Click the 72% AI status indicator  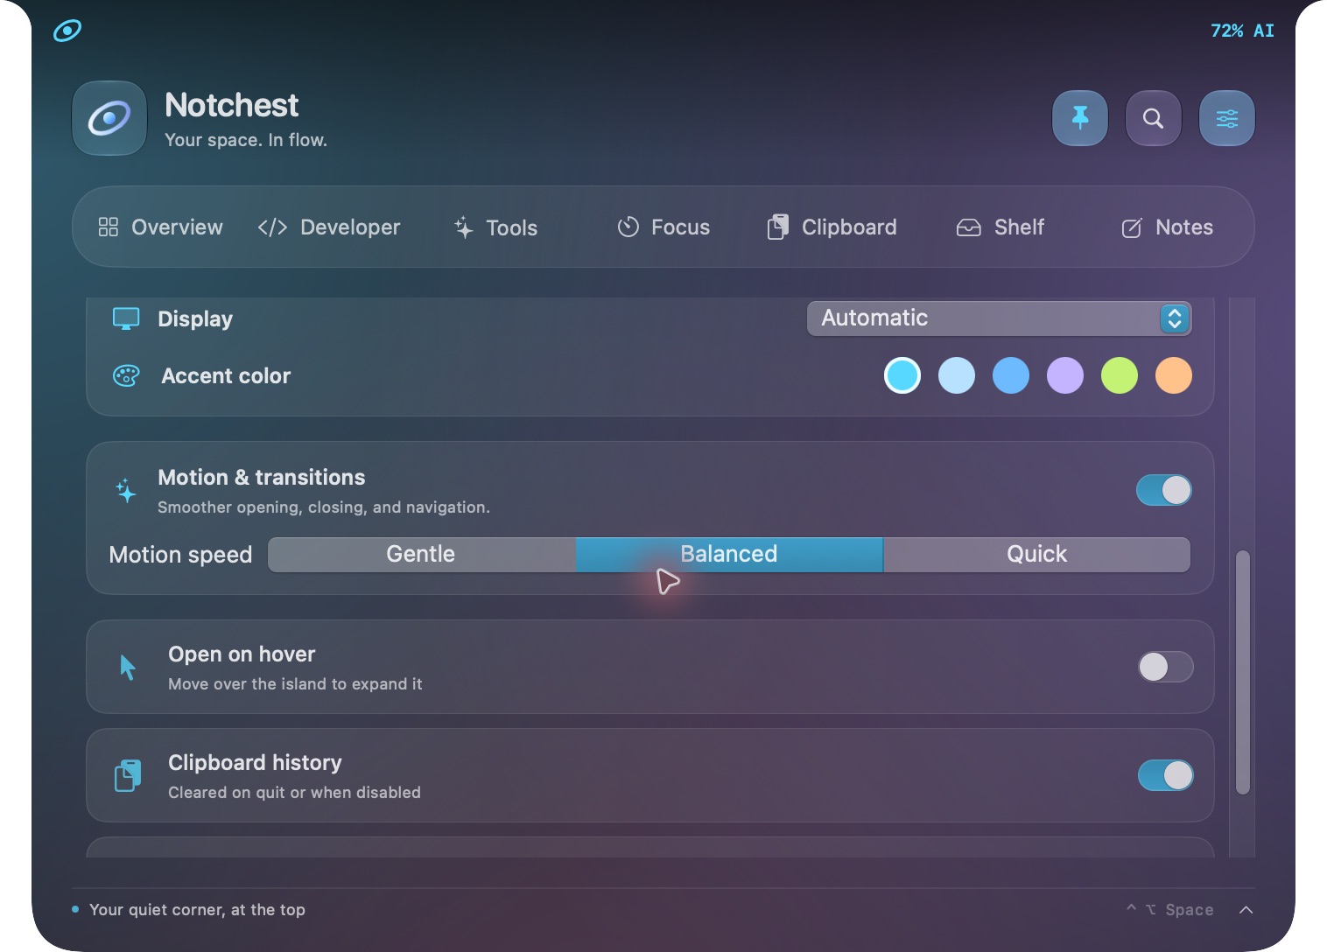[x=1242, y=31]
